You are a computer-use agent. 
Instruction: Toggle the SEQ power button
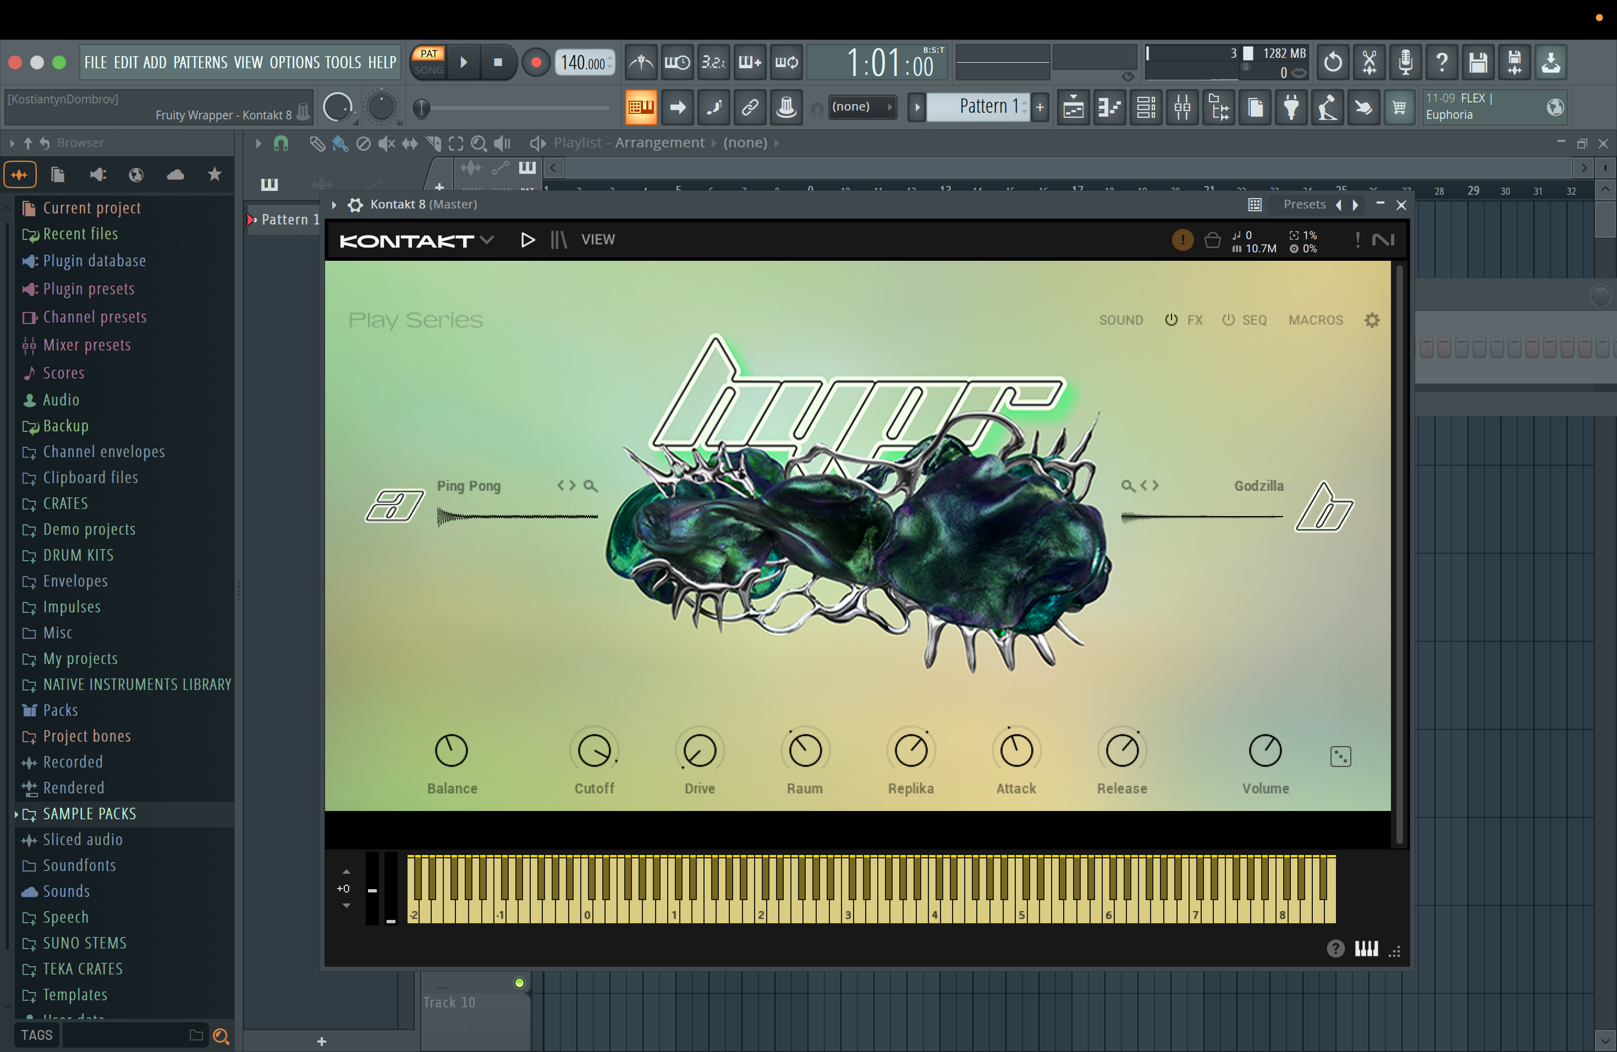point(1228,320)
